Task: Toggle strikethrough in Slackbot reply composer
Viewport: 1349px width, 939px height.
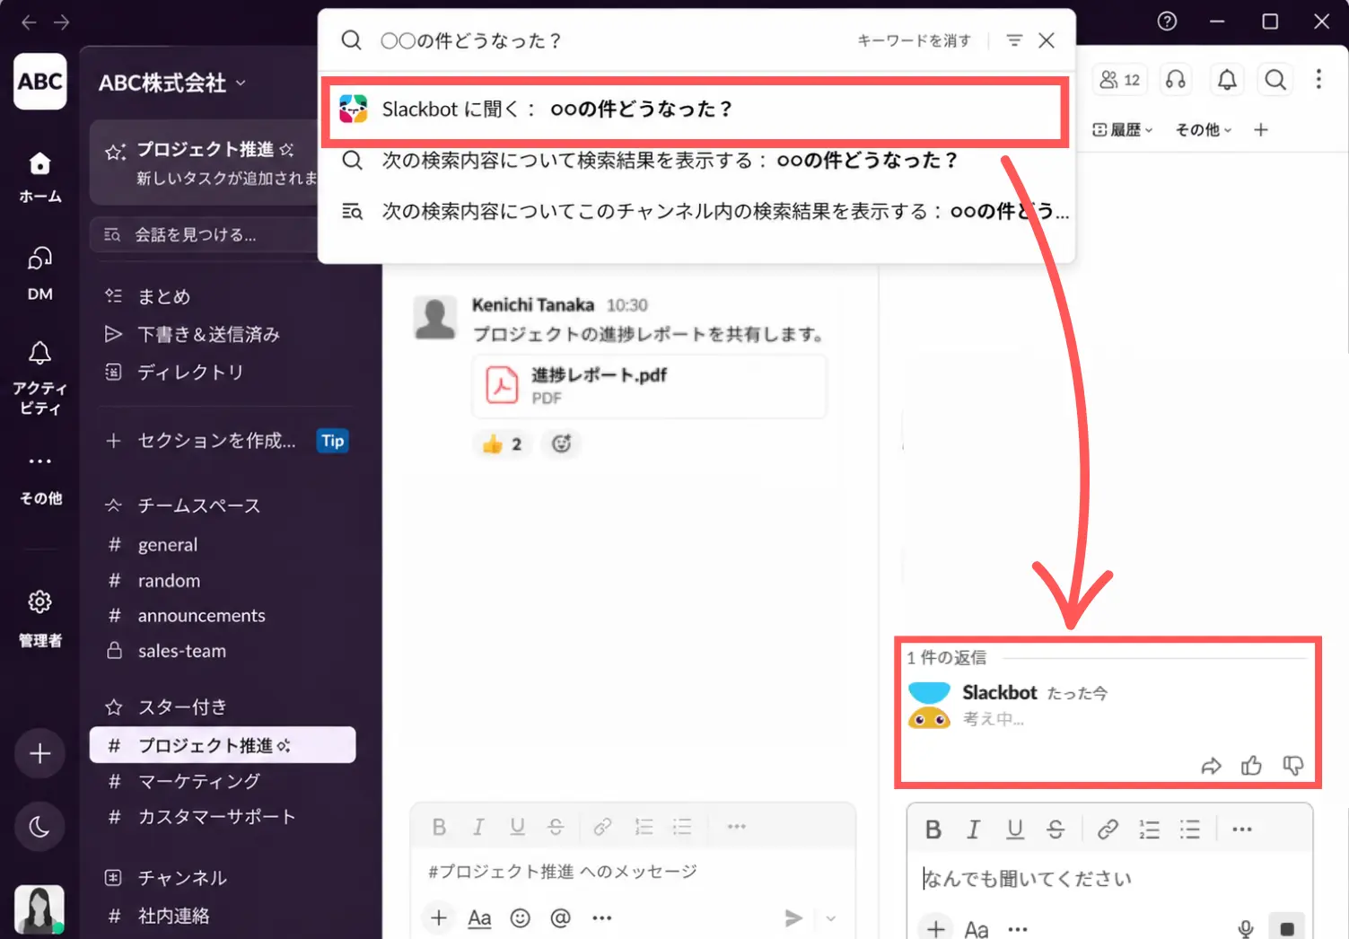Action: pos(1056,829)
